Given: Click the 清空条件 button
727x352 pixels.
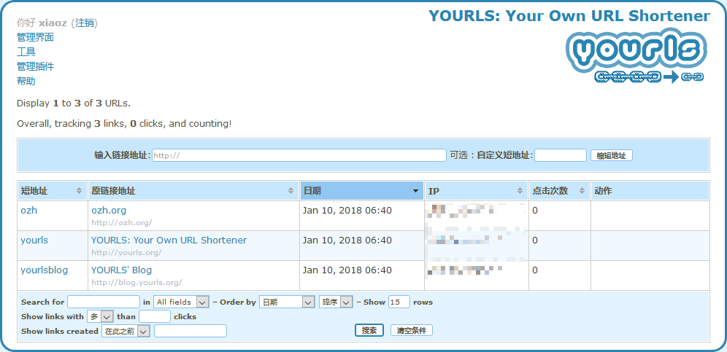Looking at the screenshot, I should (x=412, y=331).
